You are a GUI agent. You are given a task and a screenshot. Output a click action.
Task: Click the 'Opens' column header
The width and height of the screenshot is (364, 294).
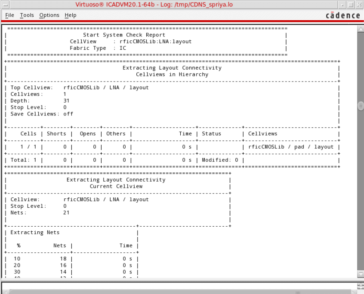(88, 134)
